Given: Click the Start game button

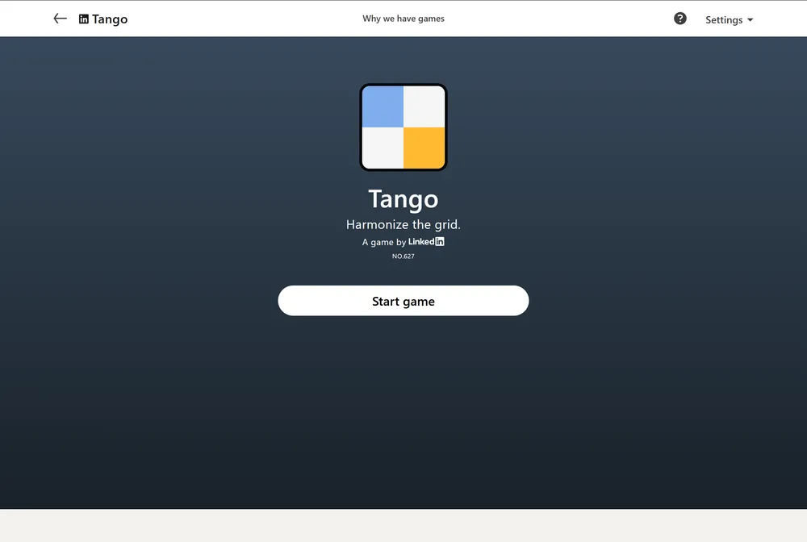Looking at the screenshot, I should click(403, 301).
